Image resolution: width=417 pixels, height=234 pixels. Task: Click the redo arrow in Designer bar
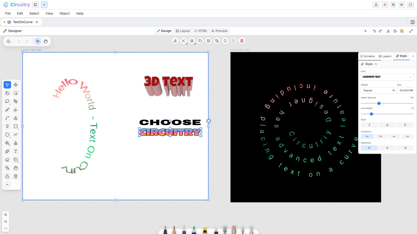point(380,31)
